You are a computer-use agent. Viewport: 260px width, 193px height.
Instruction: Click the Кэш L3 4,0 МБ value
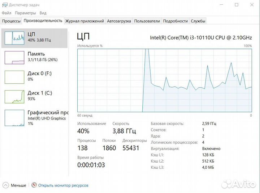208,167
